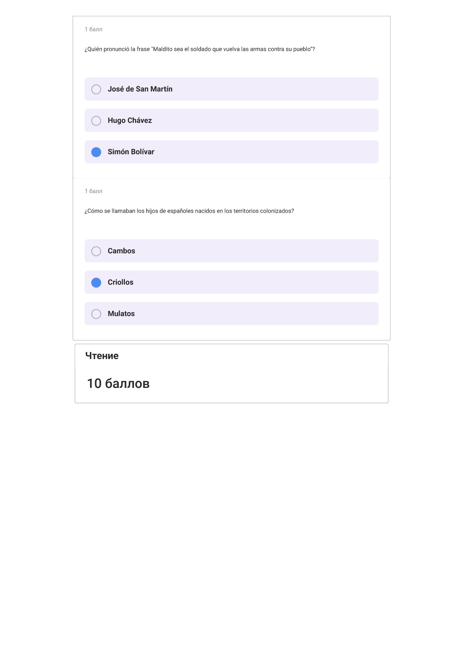Click the "Cambos" answer text

pyautogui.click(x=122, y=251)
